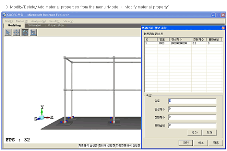The image size is (227, 151).
Task: Click the 밀도 density input field
Action: coord(192,101)
